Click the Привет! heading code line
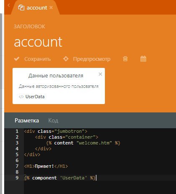The height and width of the screenshot is (194, 176). (x=46, y=166)
